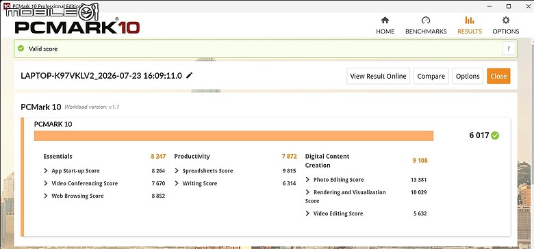Screen dimensions: 534x249
Task: Click the Productivity score 7 872
Action: pyautogui.click(x=289, y=157)
